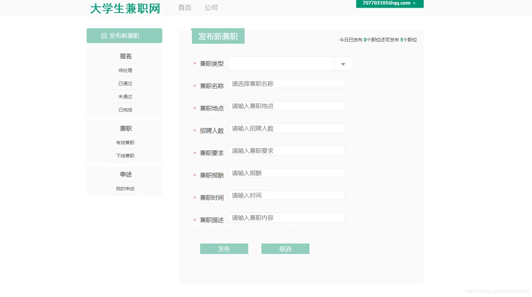Viewport: 532px width, 297px height.
Task: Click the plus icon beside 发布新兼职
Action: pos(104,36)
